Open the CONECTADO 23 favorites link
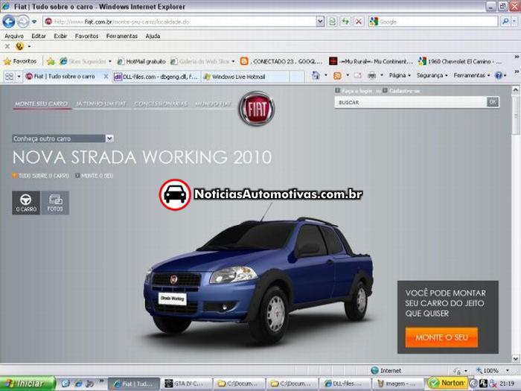The height and width of the screenshot is (391, 521). click(281, 62)
